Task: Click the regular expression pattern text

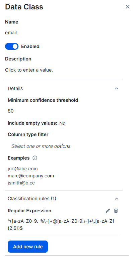Action: [61, 224]
